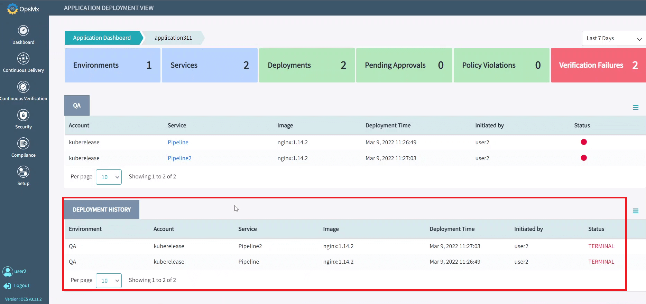Click red status dot for Pipeline row
Viewport: 646px width, 304px height.
click(584, 142)
